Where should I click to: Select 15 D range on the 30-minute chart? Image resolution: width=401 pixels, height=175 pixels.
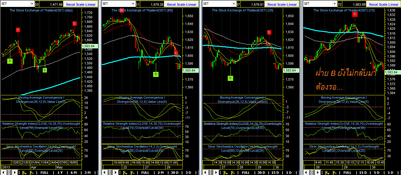276,173
